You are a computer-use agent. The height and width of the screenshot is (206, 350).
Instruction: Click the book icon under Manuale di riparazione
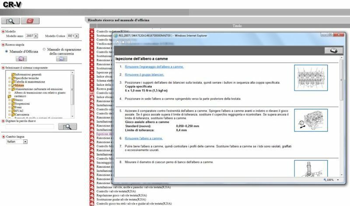click(x=62, y=59)
